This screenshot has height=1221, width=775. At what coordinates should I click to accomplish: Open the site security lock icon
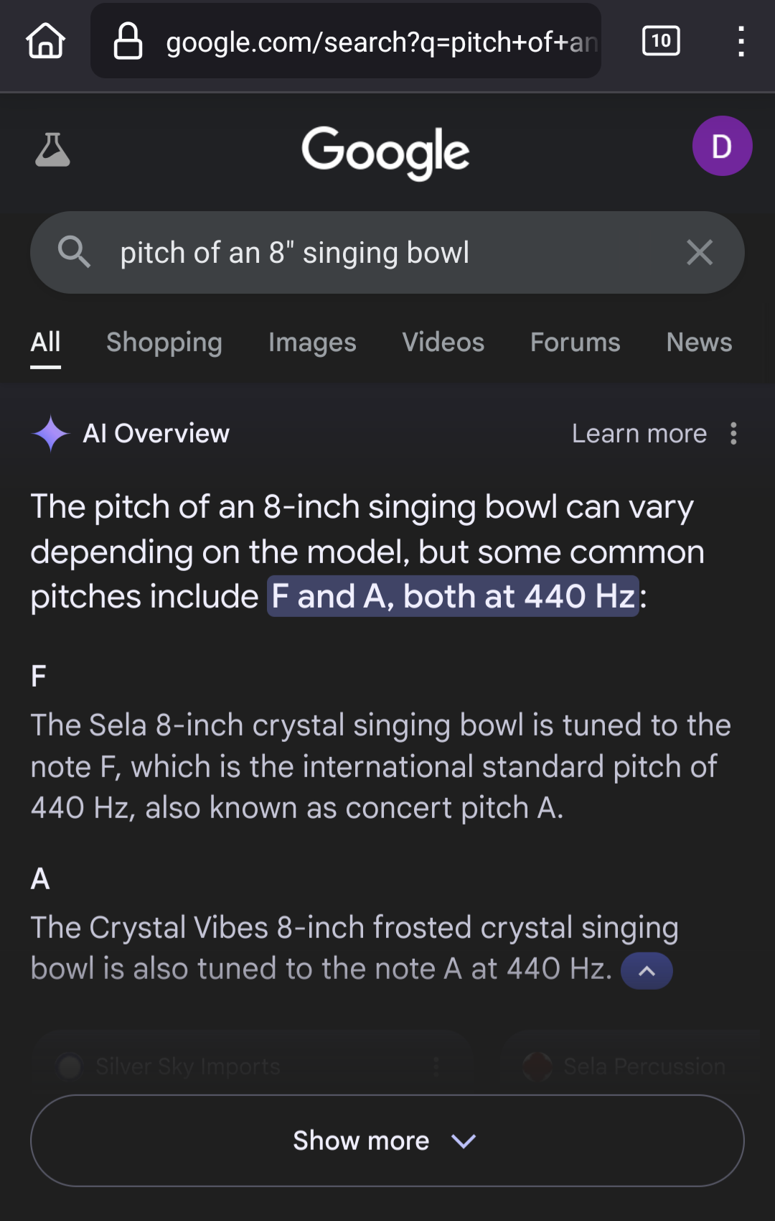click(128, 41)
